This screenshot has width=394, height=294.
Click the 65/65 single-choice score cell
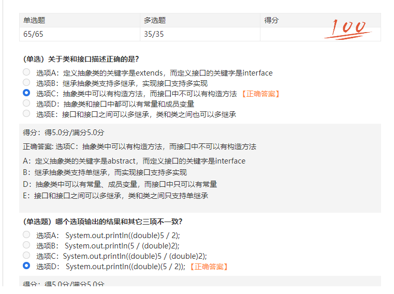(33, 34)
